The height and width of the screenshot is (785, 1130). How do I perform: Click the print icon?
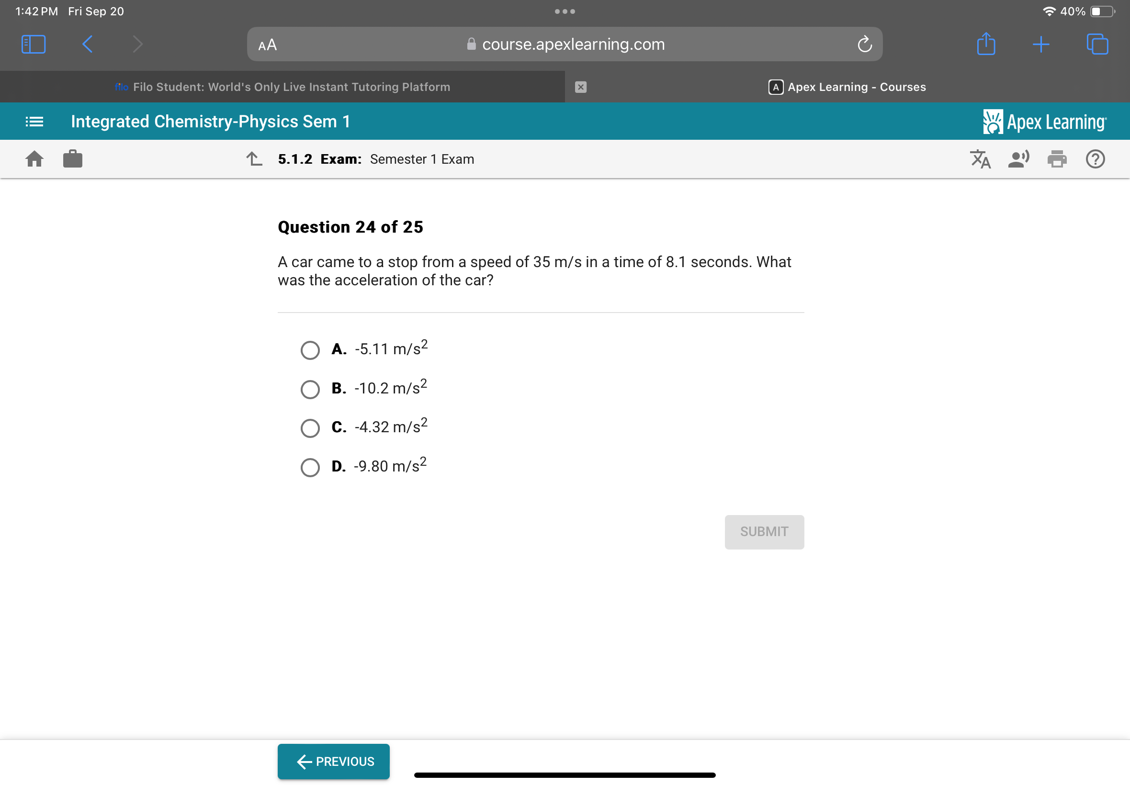(x=1057, y=159)
